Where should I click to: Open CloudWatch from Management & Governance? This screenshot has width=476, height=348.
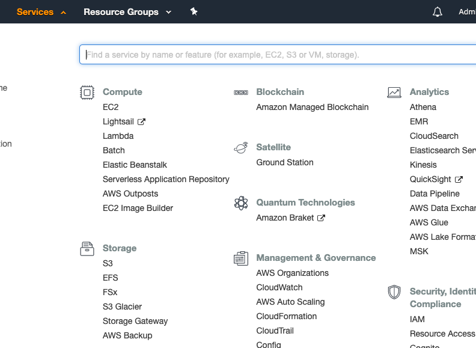click(x=279, y=287)
